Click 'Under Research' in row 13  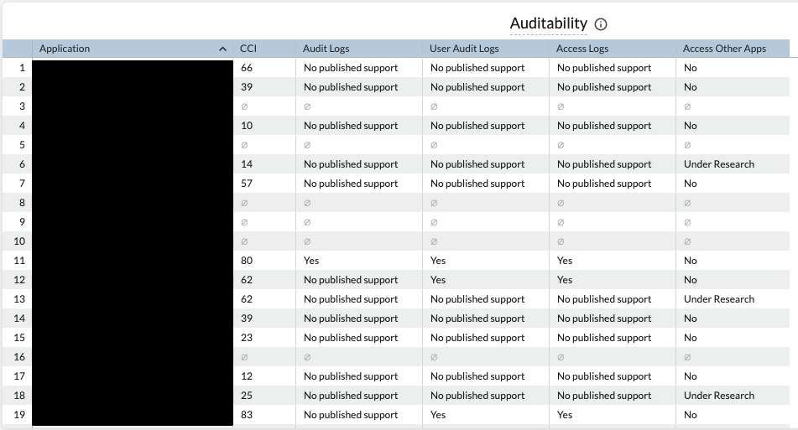[x=718, y=299]
